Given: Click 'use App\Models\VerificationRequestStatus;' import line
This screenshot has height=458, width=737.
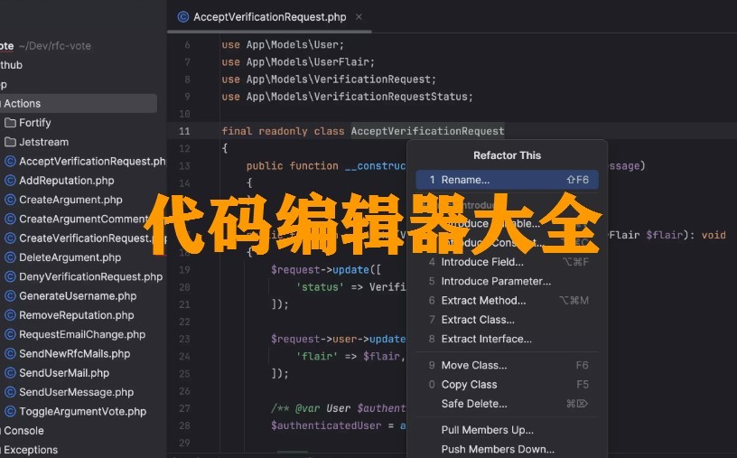Looking at the screenshot, I should coord(347,97).
